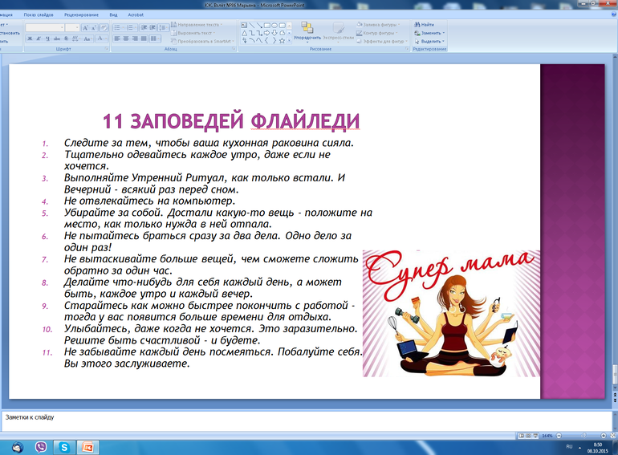
Task: Center-align text using the ribbon icon
Action: [126, 39]
